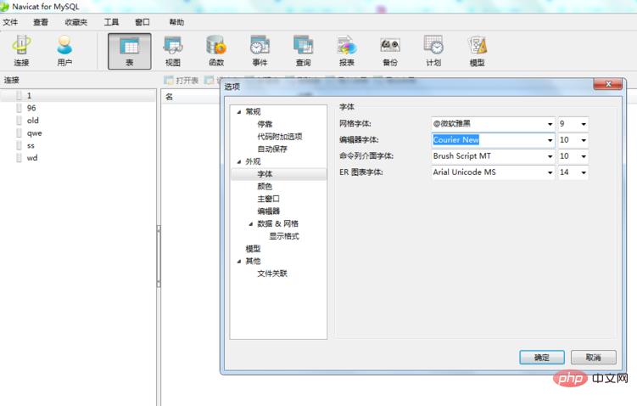This screenshot has width=637, height=406.
Task: Select the 表 (Table) toolbar icon
Action: (x=130, y=51)
